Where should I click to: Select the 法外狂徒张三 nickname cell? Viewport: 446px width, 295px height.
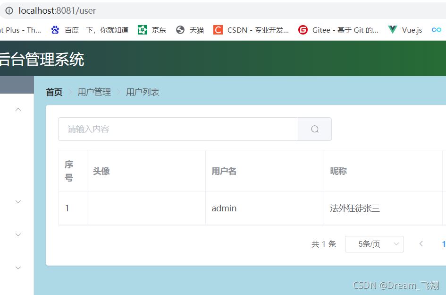383,208
